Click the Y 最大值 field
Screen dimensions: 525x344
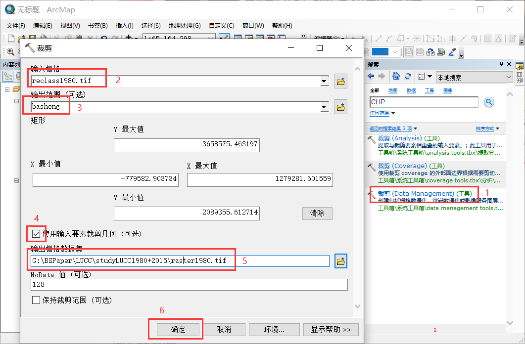[187, 145]
